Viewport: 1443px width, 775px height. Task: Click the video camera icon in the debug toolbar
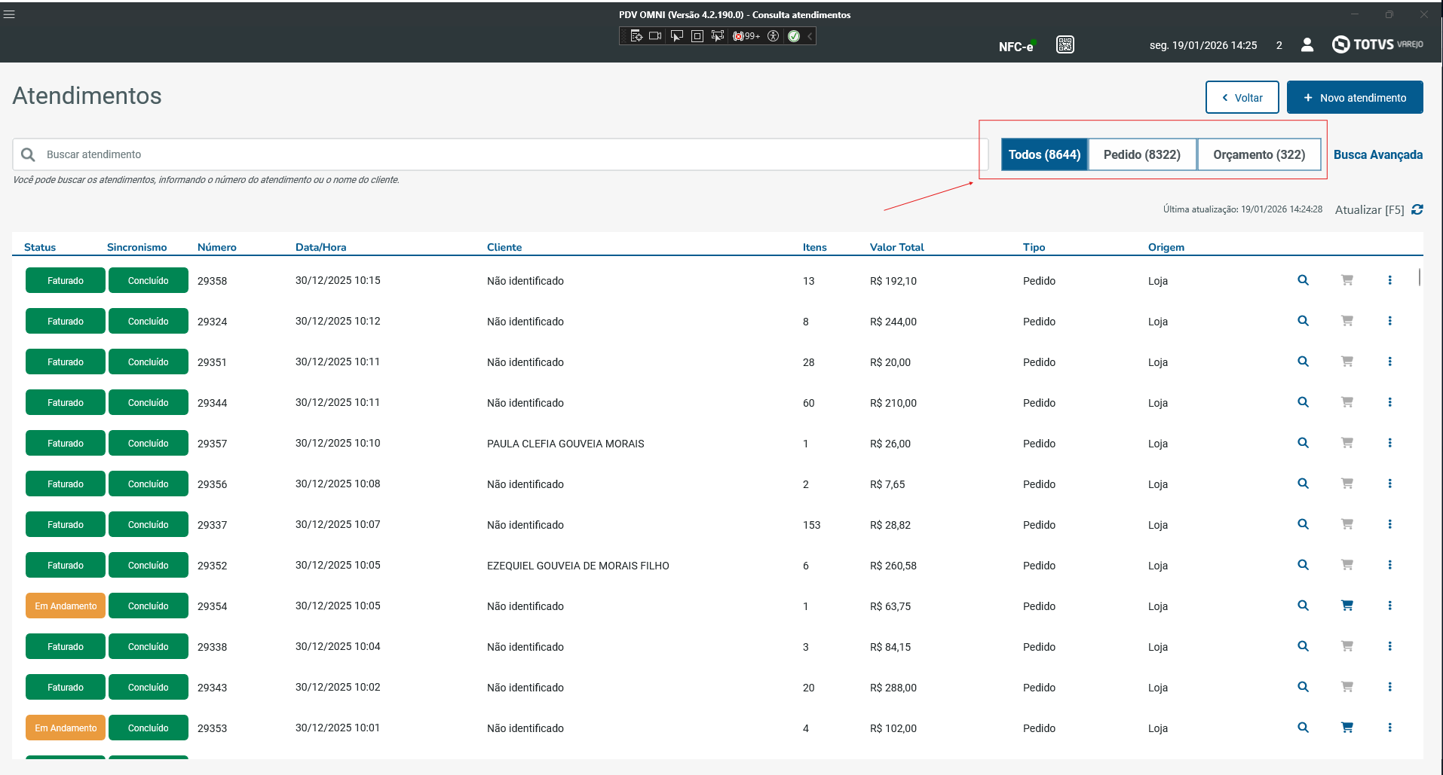tap(655, 36)
